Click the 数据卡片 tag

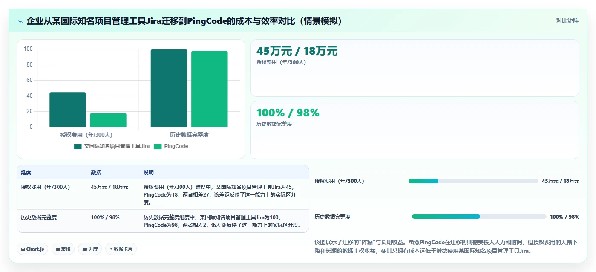tap(121, 249)
